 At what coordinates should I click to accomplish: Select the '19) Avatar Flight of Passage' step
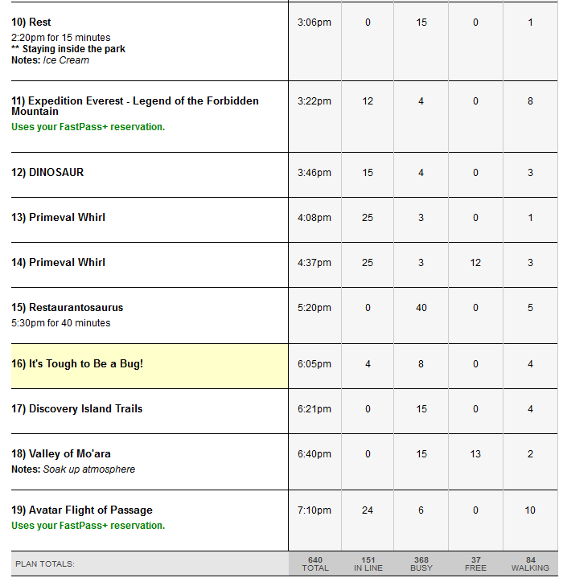coord(82,510)
